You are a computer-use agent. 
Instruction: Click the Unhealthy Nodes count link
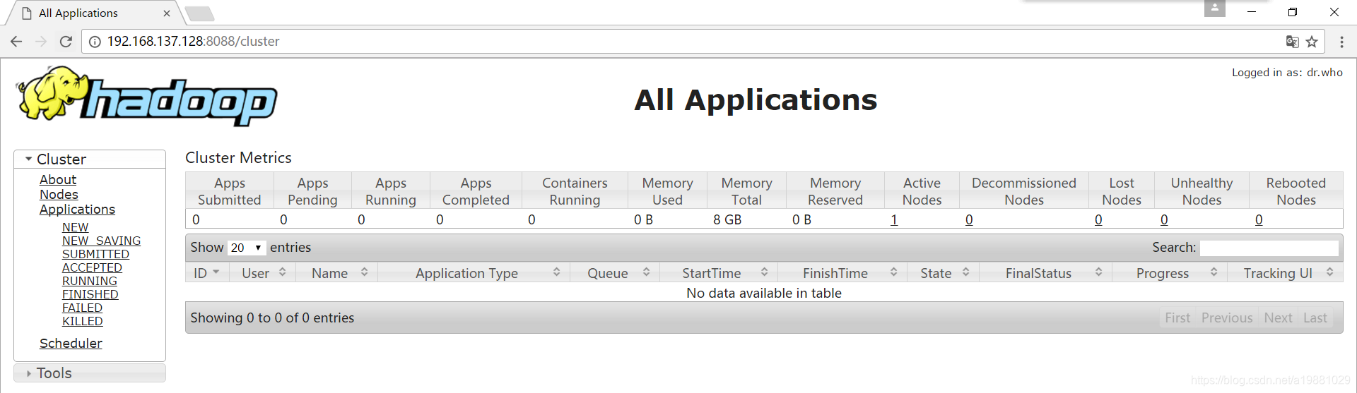point(1164,219)
